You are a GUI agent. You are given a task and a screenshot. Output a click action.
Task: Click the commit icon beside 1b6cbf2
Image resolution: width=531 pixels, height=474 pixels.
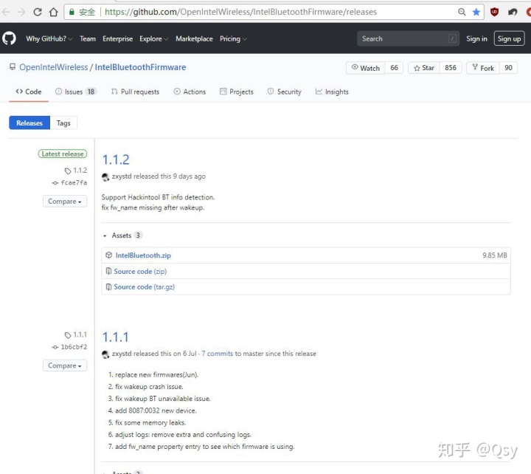(x=55, y=347)
